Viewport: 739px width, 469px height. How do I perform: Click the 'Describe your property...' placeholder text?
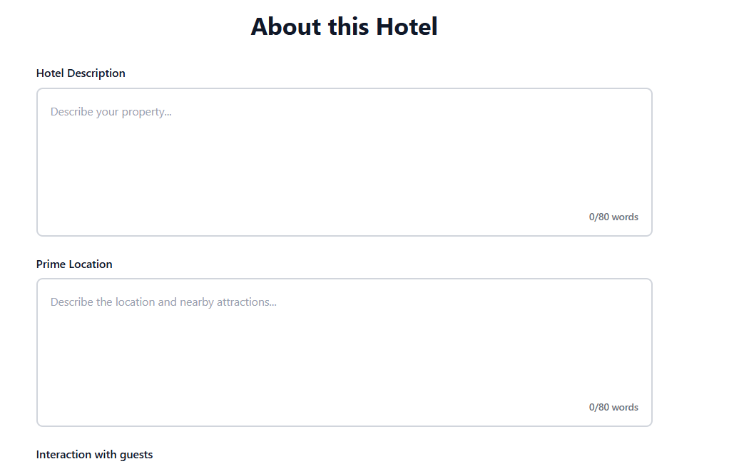[111, 112]
